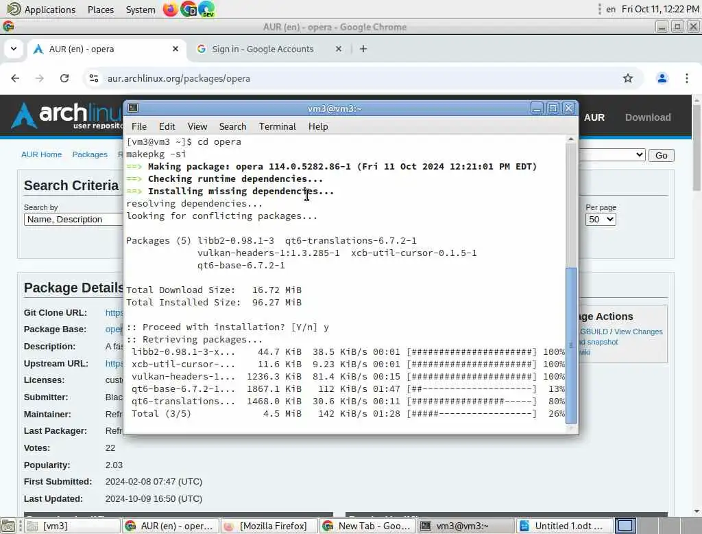Click the 'qt6-base-6.7.2-1...' download progress row
The width and height of the screenshot is (702, 534).
[348, 388]
